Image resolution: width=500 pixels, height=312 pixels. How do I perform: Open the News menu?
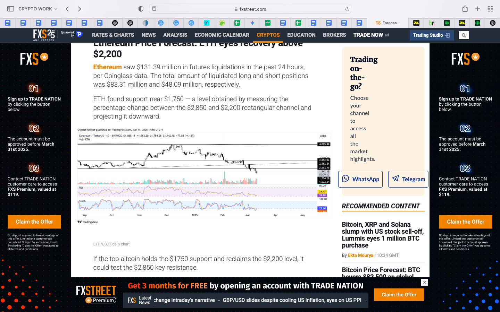(x=149, y=35)
